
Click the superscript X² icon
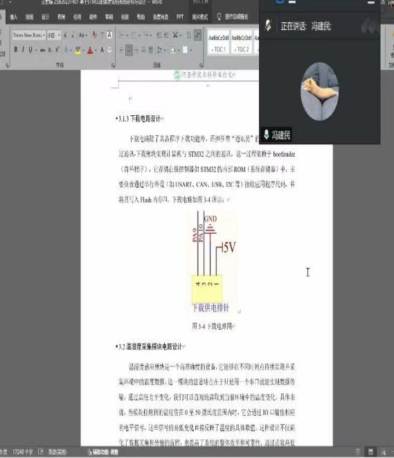tap(57, 50)
